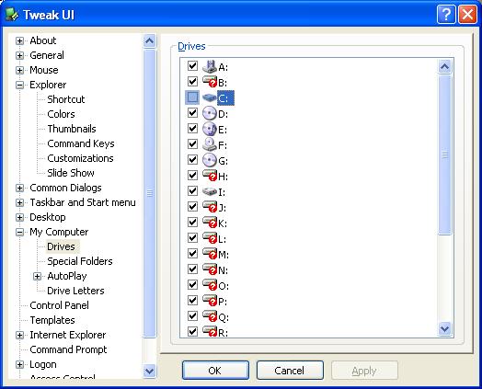Viewport: 482px width, 389px height.
Task: Click the tree panel scroll down arrow
Action: pyautogui.click(x=149, y=371)
